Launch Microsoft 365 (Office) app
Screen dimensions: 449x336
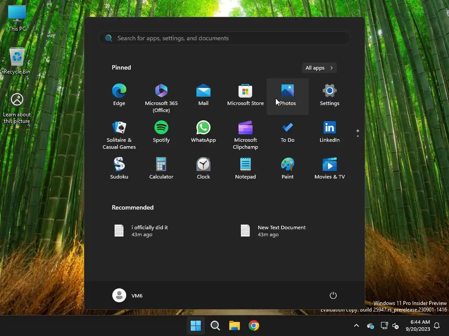161,97
